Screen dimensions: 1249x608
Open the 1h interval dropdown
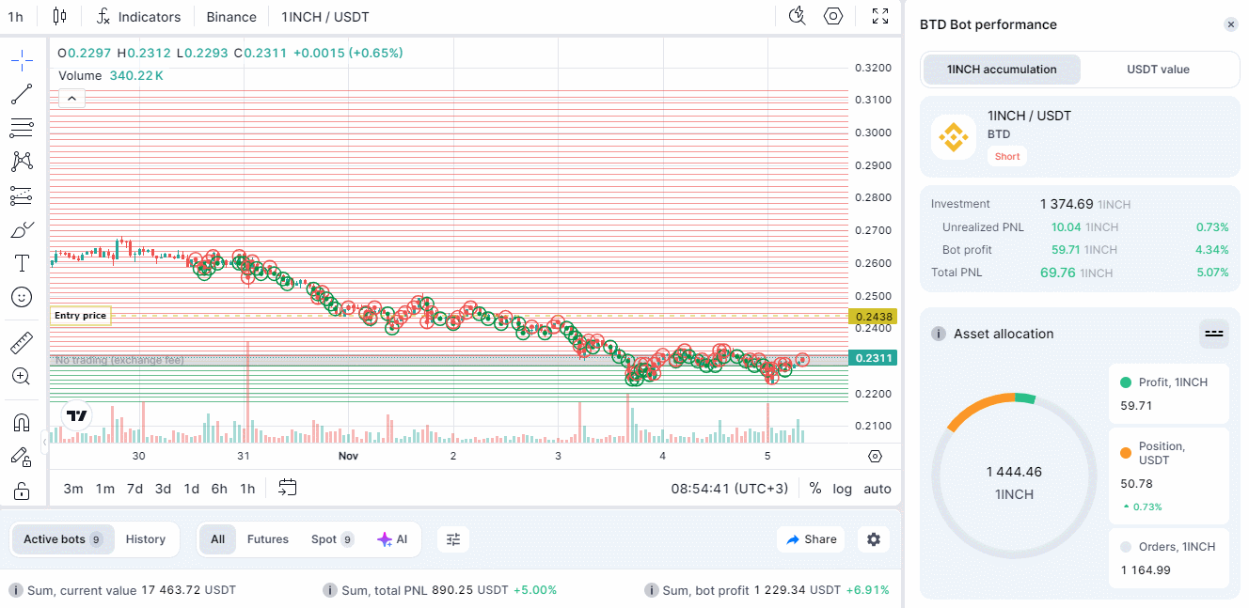tap(16, 17)
